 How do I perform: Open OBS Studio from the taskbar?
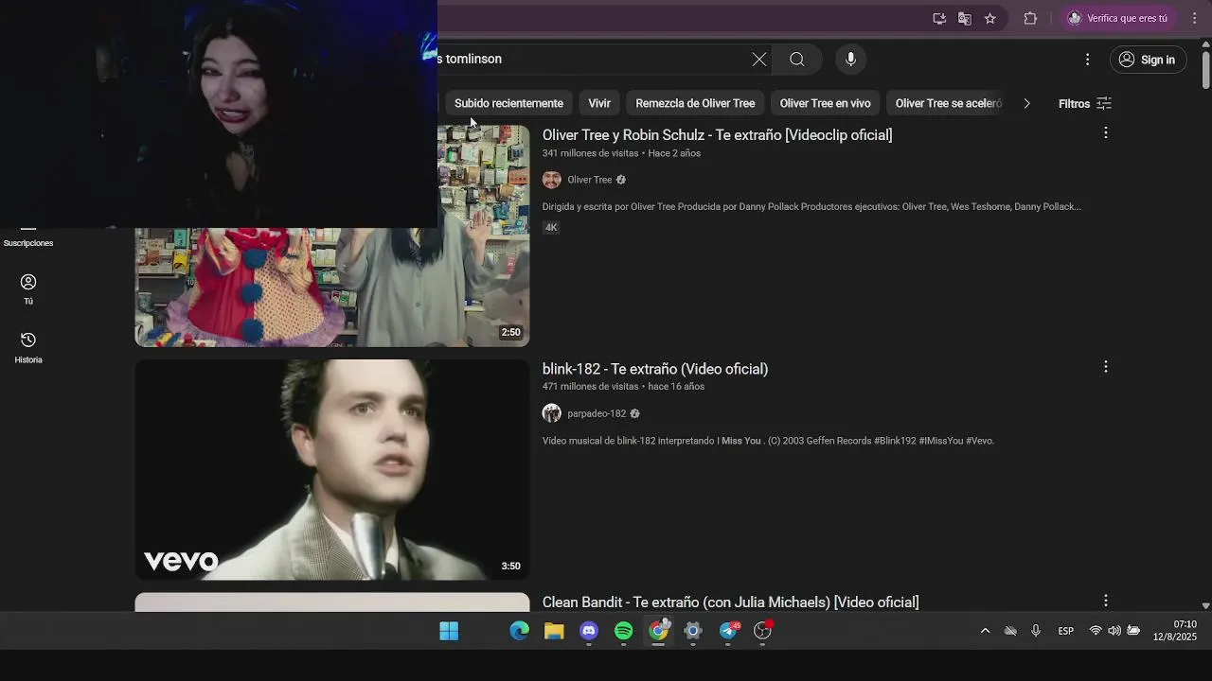(763, 631)
